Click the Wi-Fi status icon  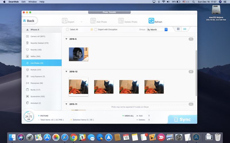click(x=164, y=2)
